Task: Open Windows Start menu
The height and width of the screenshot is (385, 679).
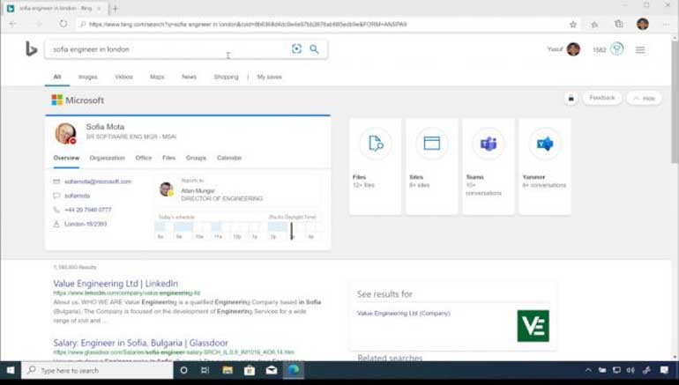Action: click(x=11, y=370)
